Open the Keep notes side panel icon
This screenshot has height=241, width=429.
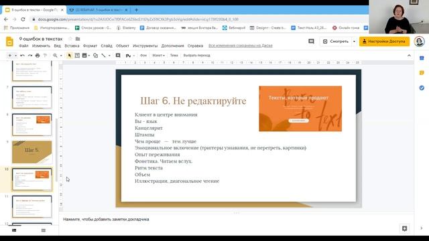pyautogui.click(x=422, y=73)
